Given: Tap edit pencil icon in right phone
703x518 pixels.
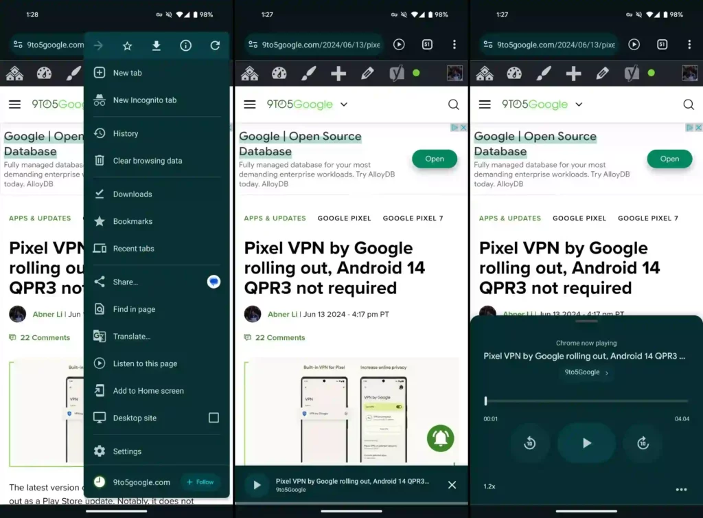Looking at the screenshot, I should pos(603,73).
